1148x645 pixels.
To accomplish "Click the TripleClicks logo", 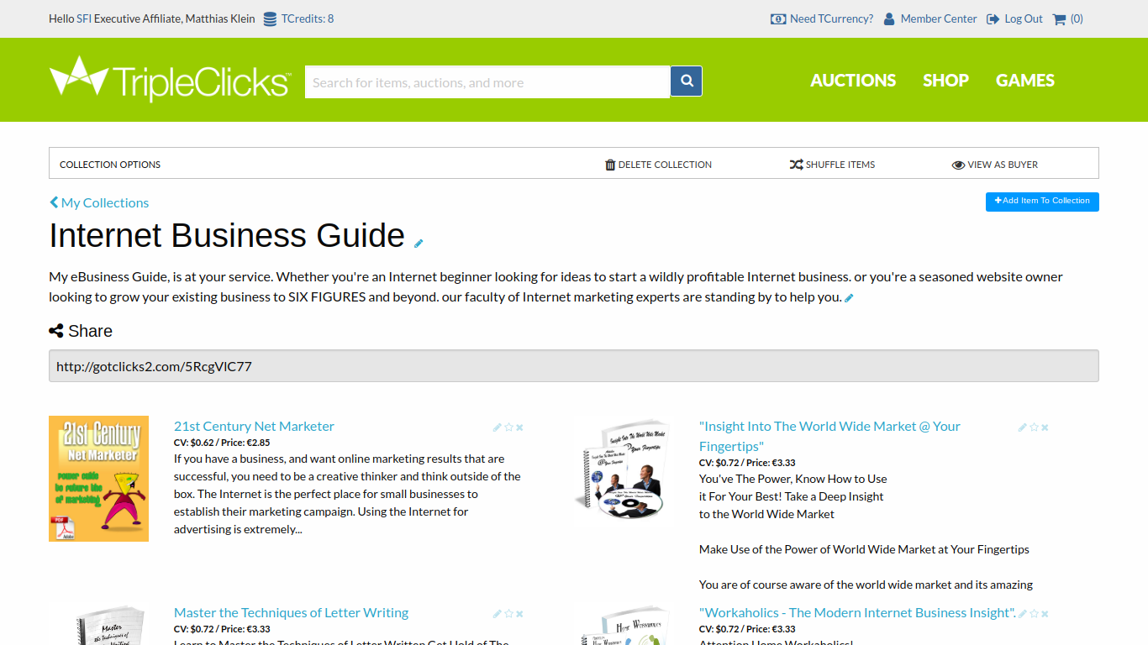I will pos(171,80).
